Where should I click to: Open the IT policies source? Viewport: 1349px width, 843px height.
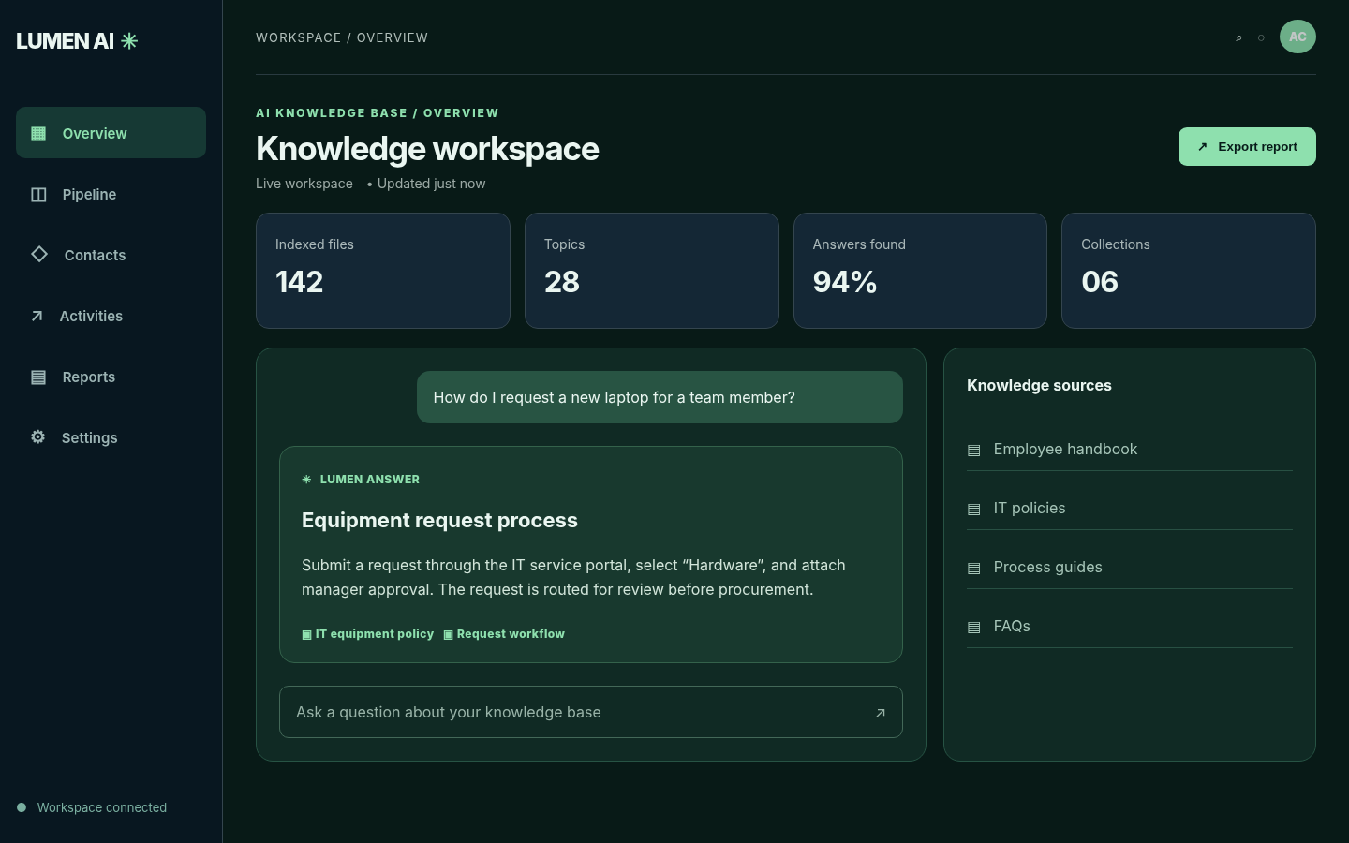coord(1130,508)
